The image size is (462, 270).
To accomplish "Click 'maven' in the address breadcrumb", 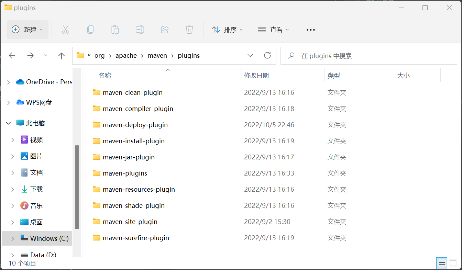I will (157, 55).
